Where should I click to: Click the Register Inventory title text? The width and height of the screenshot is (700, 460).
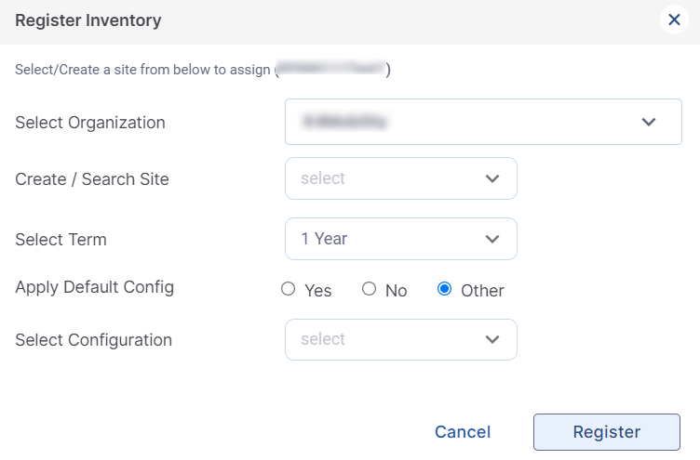[x=87, y=20]
